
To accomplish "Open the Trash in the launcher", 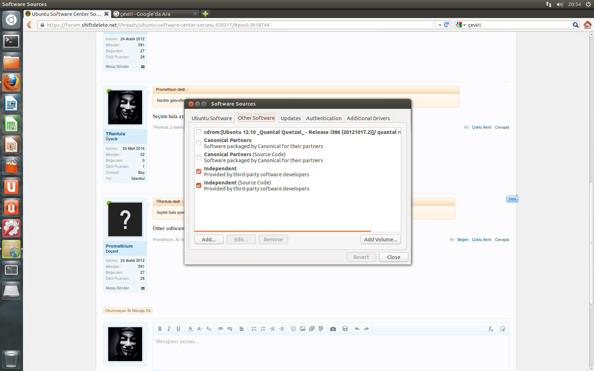I will (x=11, y=360).
